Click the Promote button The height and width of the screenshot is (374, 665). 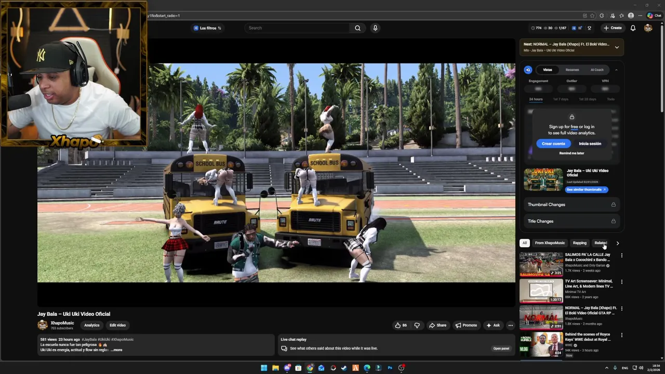[x=466, y=325]
